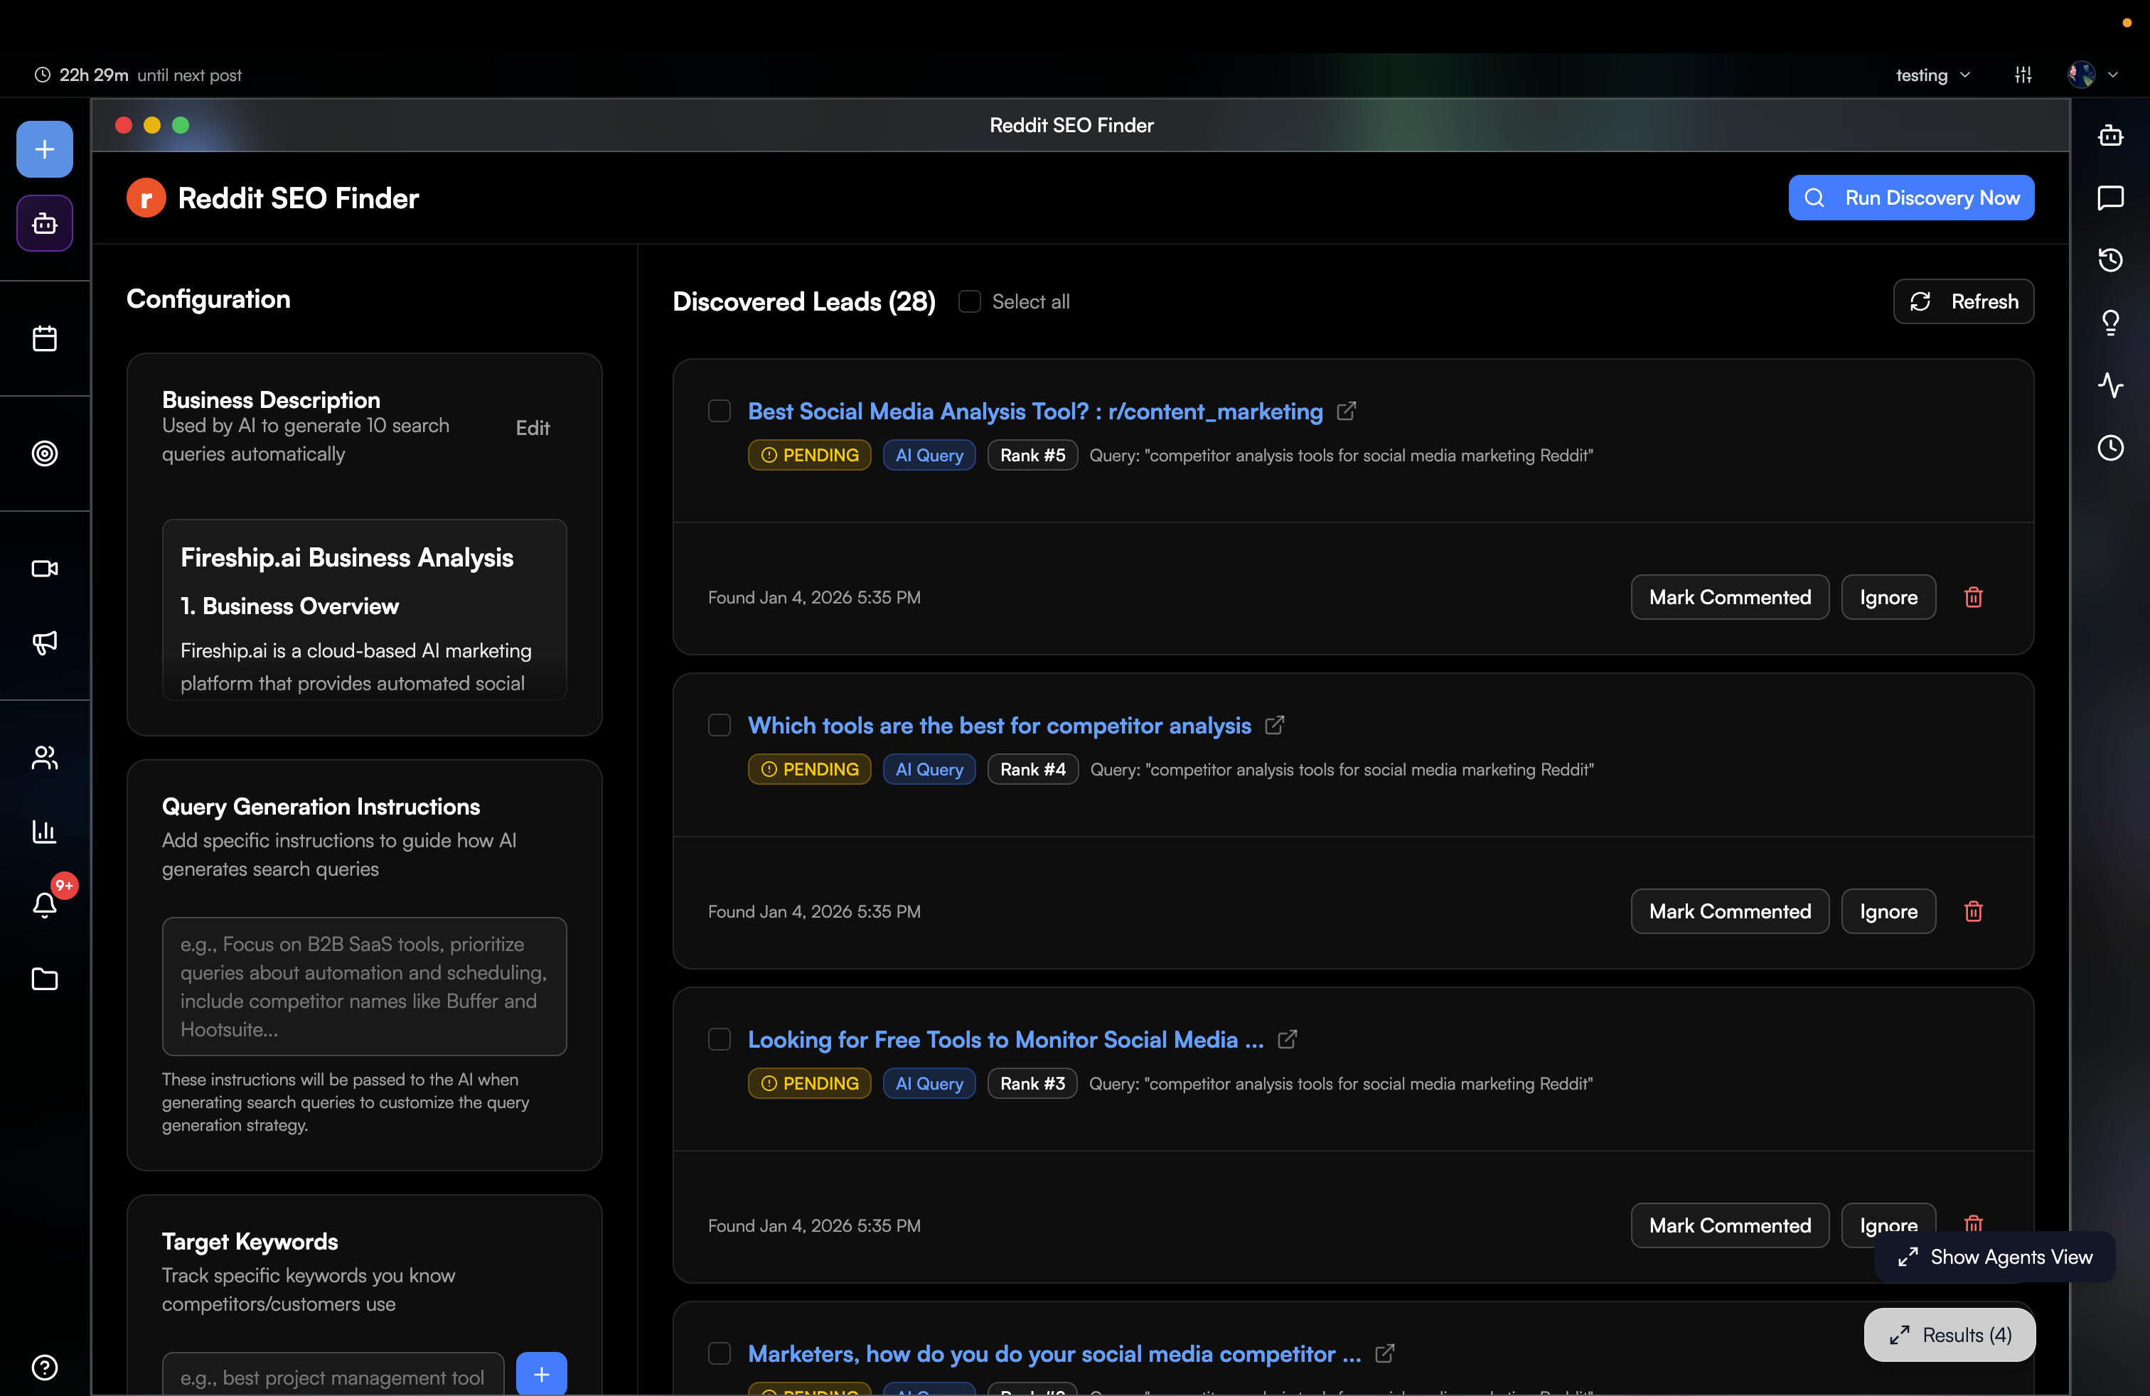Open the history icon in right sidebar

click(x=2110, y=260)
